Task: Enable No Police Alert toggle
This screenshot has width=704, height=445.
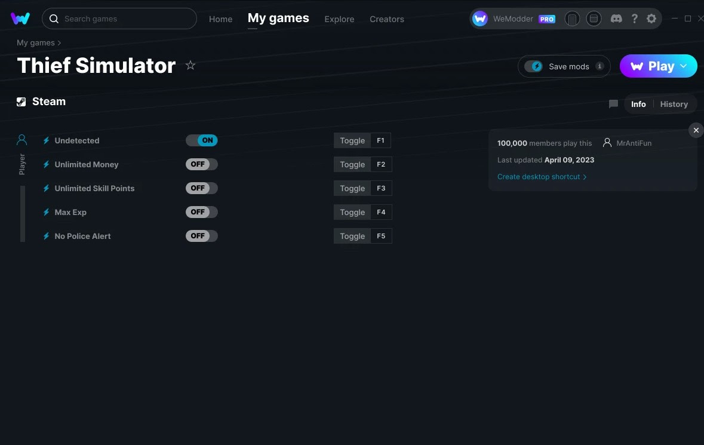Action: (x=202, y=235)
